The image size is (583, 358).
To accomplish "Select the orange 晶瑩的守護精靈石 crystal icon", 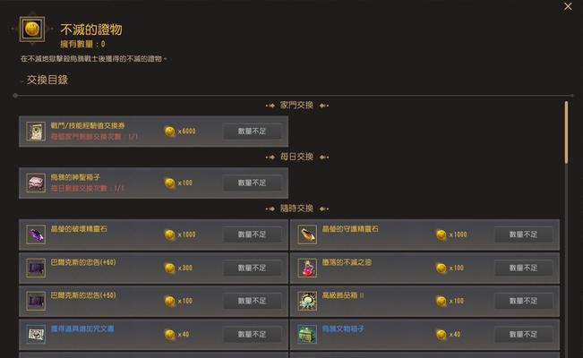I will click(307, 234).
